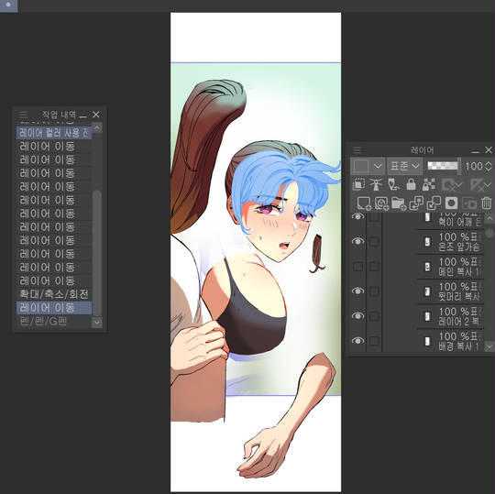
Task: Click the create layer mask icon
Action: pyautogui.click(x=451, y=203)
